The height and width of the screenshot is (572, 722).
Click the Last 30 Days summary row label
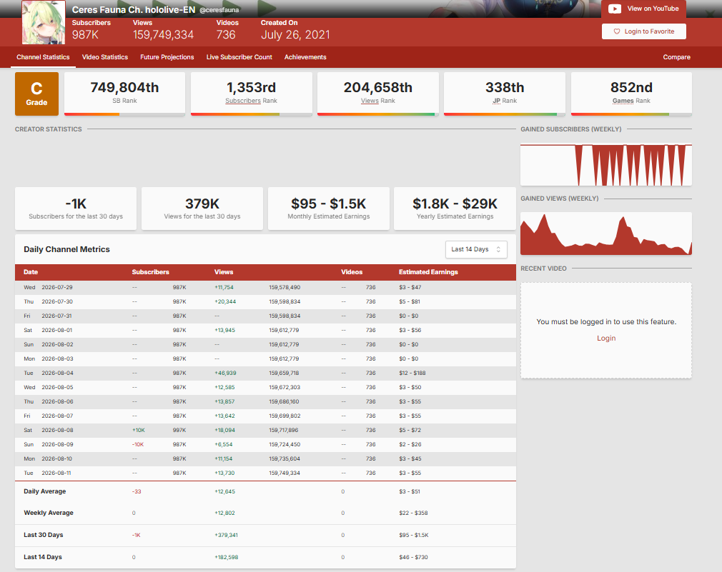coord(44,535)
